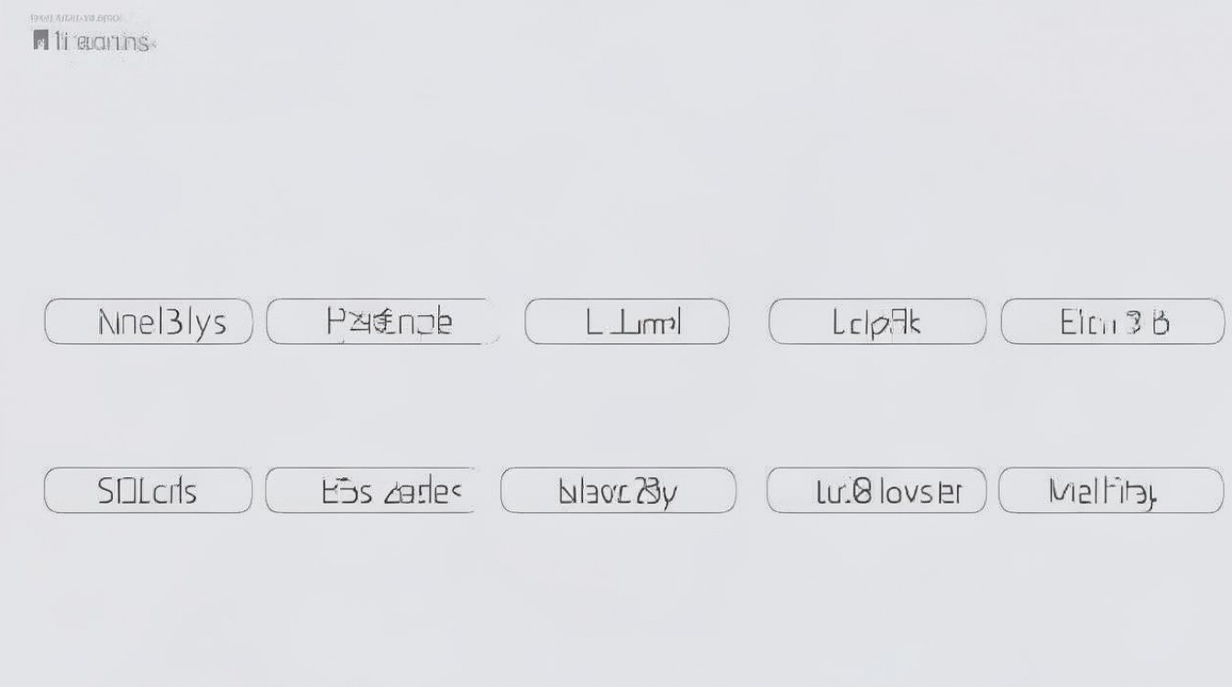This screenshot has height=687, width=1232.
Task: Activate the rounded option starting with 'Lclp'
Action: 877,322
